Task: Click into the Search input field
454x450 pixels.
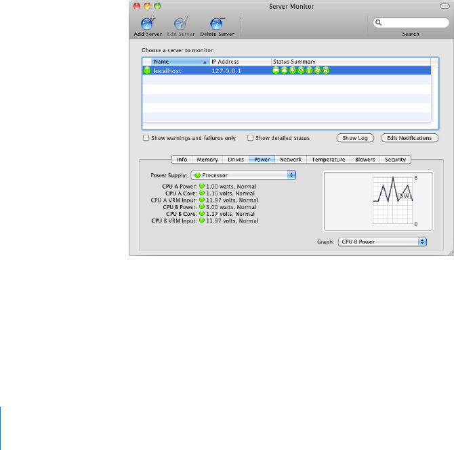Action: (411, 22)
